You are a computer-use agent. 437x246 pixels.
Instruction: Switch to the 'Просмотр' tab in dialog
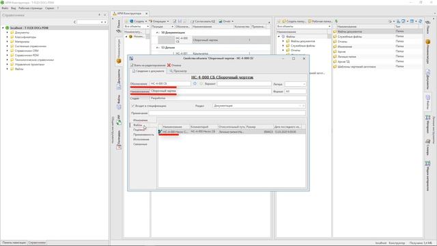(178, 71)
